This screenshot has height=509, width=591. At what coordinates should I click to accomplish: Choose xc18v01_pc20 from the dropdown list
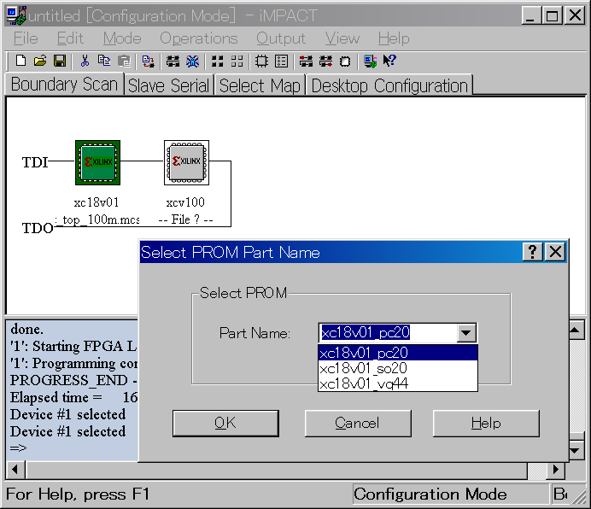[398, 353]
